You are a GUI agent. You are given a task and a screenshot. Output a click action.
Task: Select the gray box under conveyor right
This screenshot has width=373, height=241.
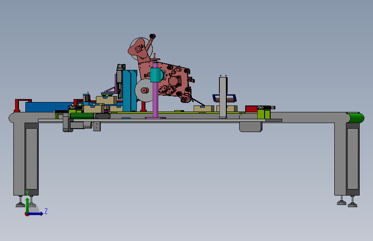click(251, 127)
